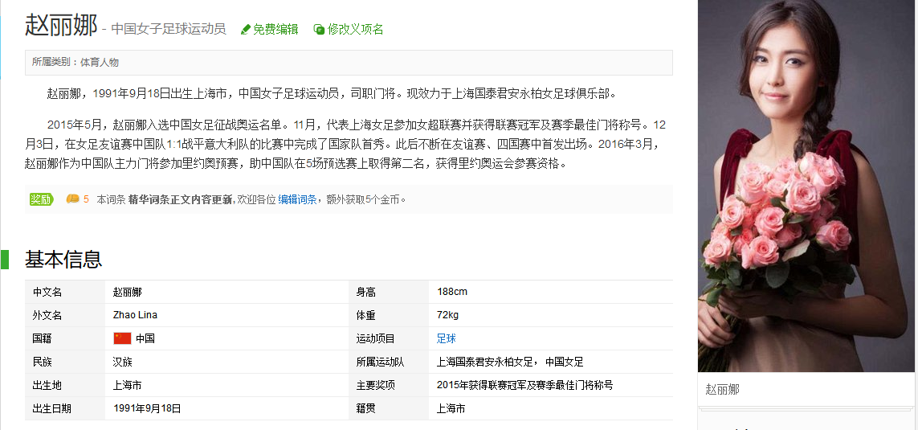The width and height of the screenshot is (918, 430).
Task: Click the 体育人物 category text
Action: 99,62
